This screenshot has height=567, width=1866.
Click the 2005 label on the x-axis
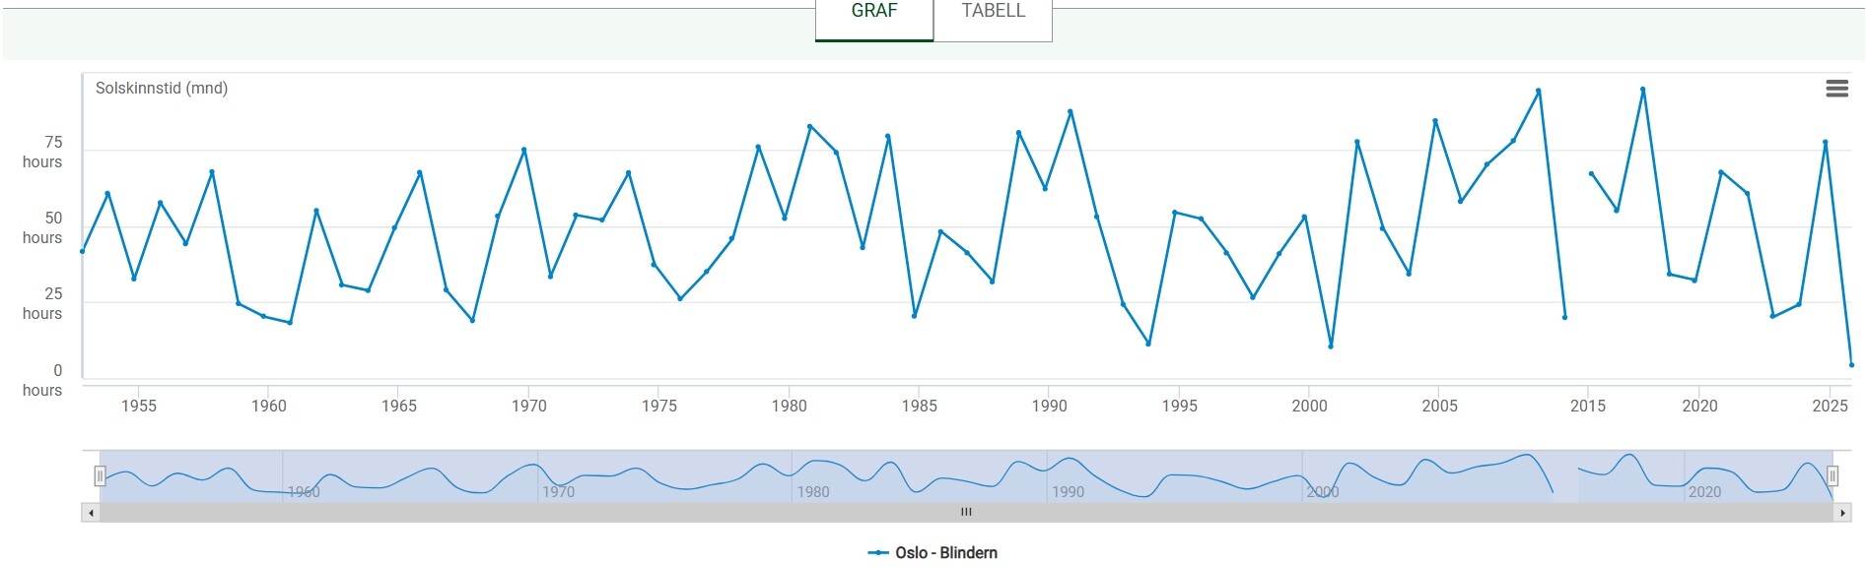1439,406
